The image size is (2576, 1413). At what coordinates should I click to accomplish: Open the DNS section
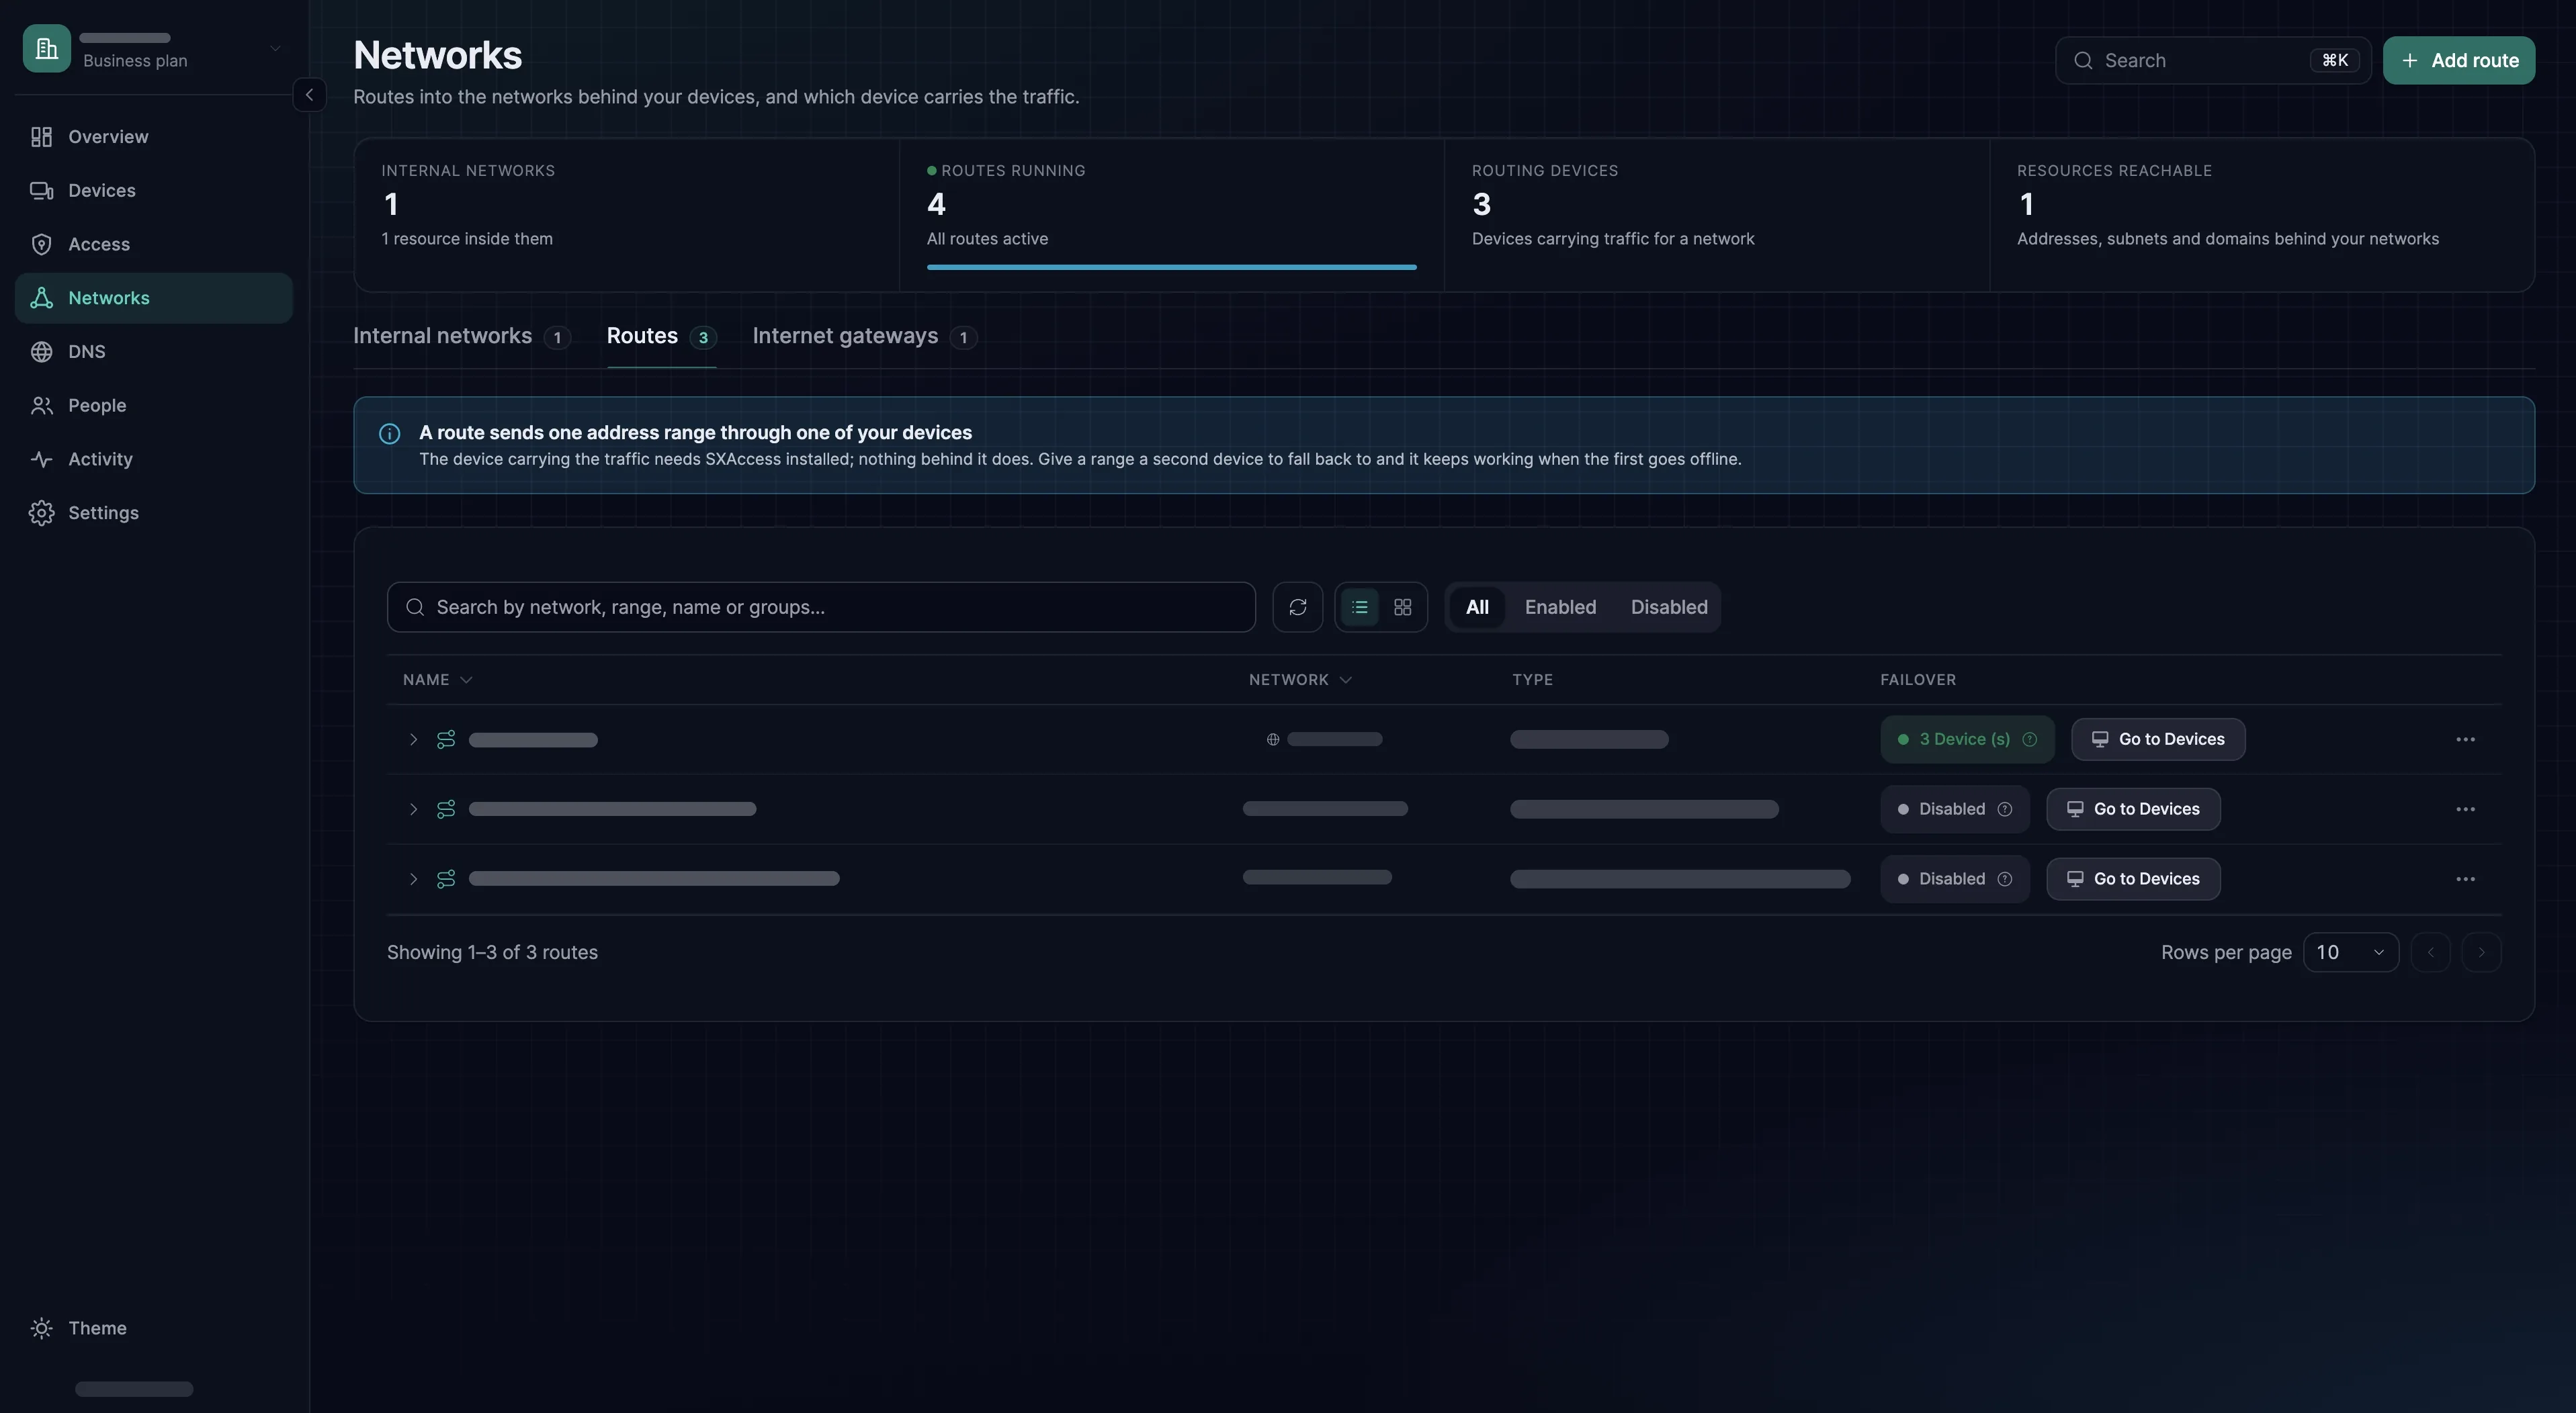153,352
